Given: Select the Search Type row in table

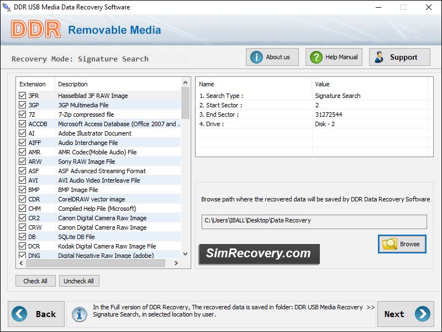Looking at the screenshot, I should 254,96.
